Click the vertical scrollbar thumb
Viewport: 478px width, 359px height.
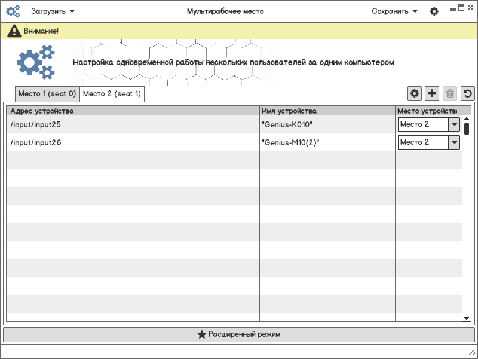coord(467,129)
